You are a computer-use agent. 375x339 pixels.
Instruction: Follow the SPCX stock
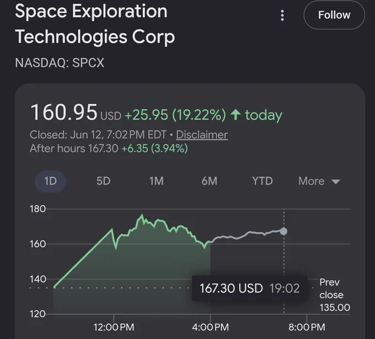tap(334, 15)
